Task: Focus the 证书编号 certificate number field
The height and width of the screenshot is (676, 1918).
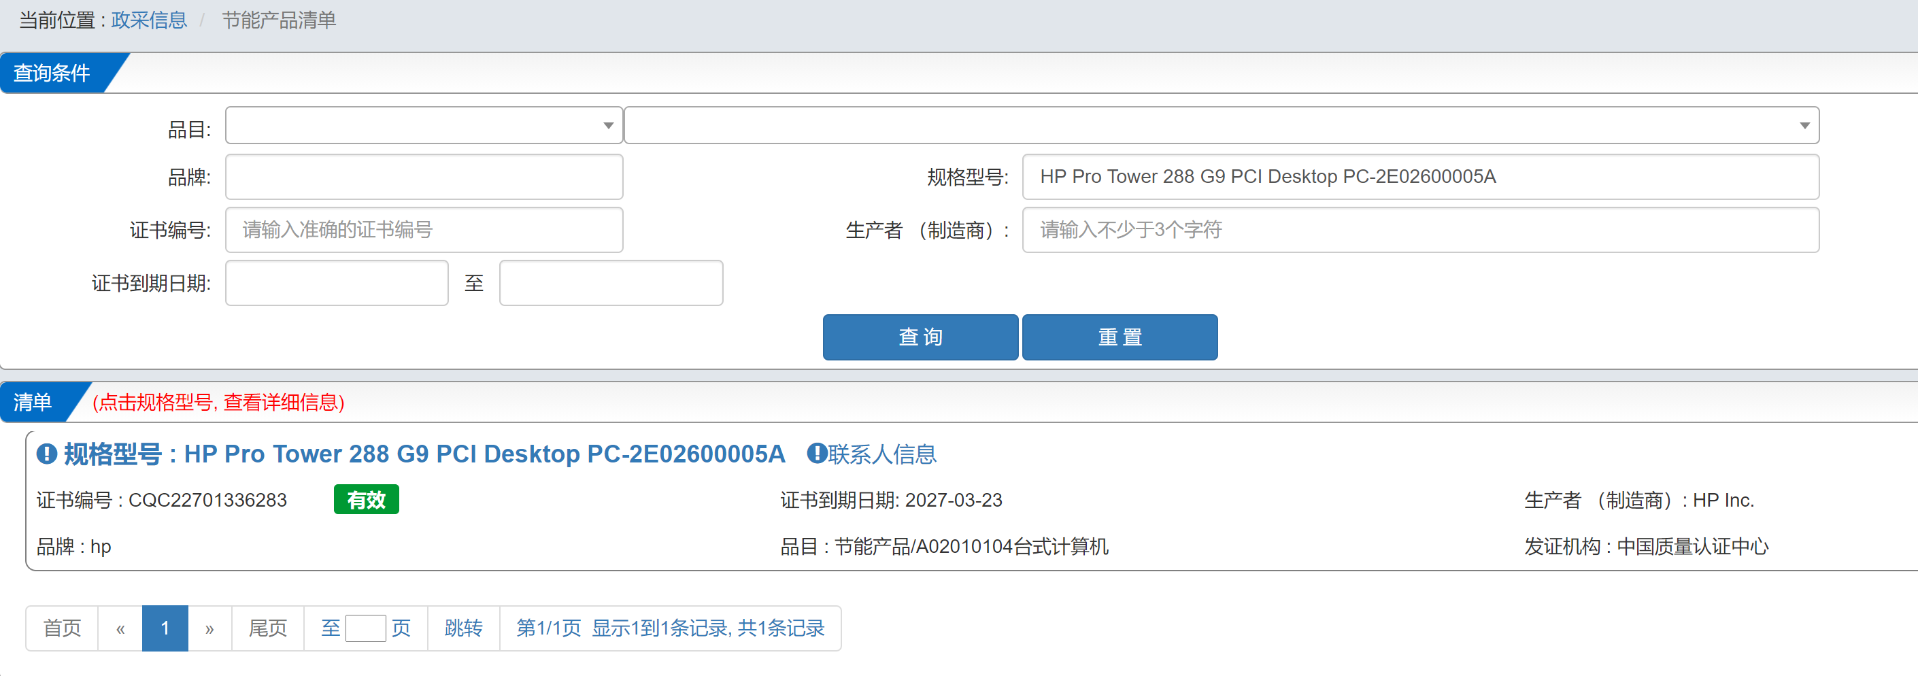Action: [x=424, y=229]
